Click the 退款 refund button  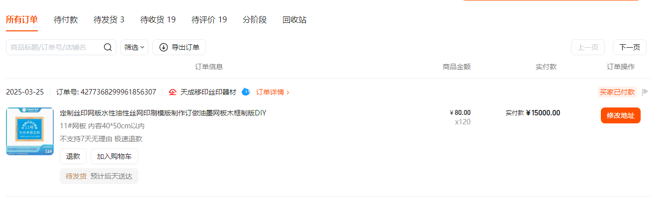pos(73,156)
